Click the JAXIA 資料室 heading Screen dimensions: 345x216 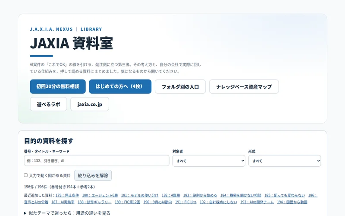coord(72,43)
